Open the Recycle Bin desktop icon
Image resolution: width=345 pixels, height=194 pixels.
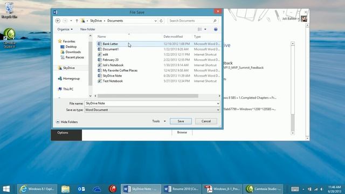pos(9,10)
